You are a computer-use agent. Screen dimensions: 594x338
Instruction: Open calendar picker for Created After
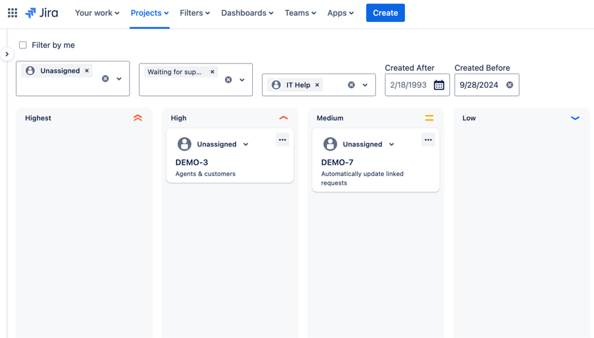pos(439,85)
